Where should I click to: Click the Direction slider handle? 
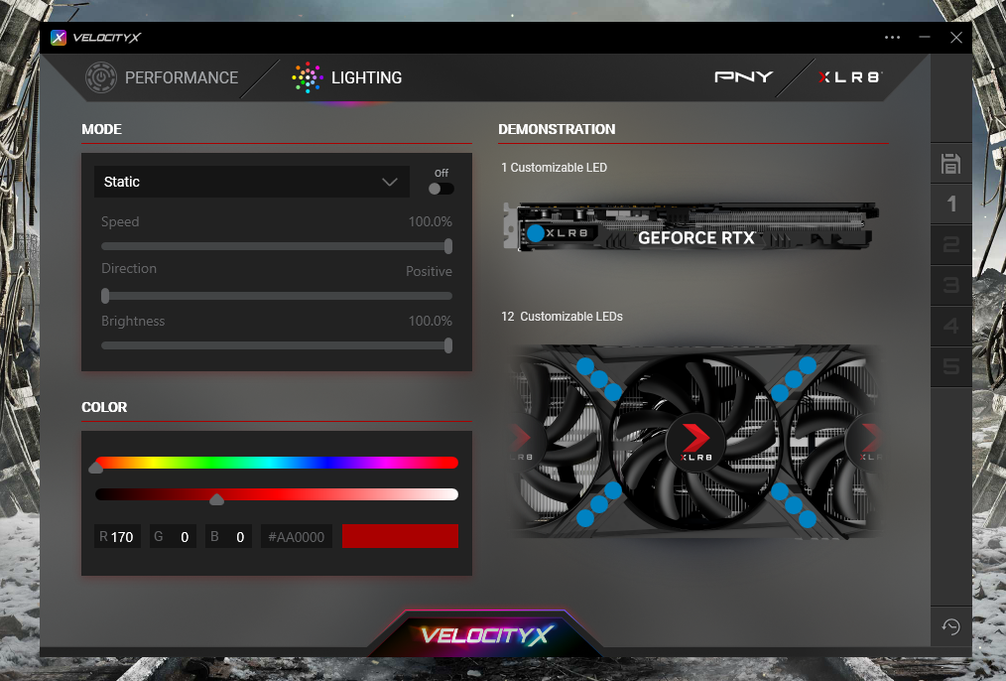(105, 296)
